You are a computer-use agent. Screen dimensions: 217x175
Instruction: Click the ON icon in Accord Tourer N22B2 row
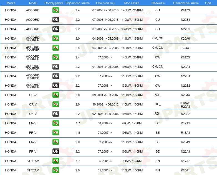pyautogui.click(x=55, y=86)
